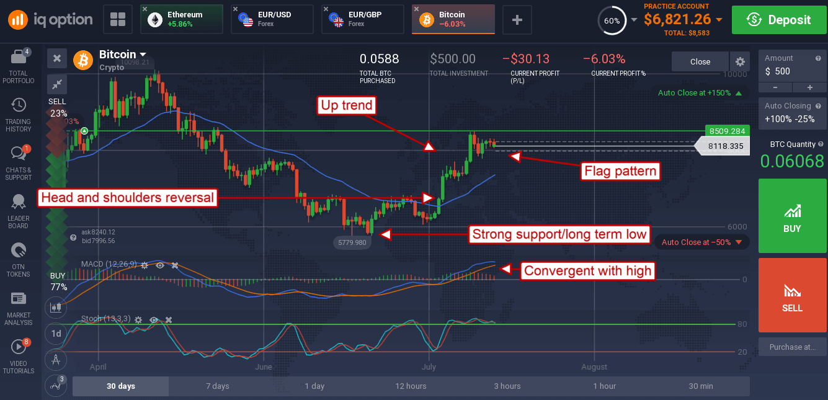Switch to the Ethereum asset tab
The width and height of the screenshot is (828, 400).
(x=181, y=19)
